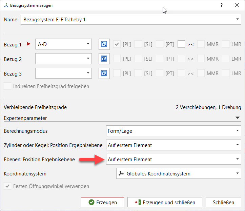Open the Ebenen: Position Ergebnisebene dropdown
The image size is (245, 211).
tap(237, 159)
